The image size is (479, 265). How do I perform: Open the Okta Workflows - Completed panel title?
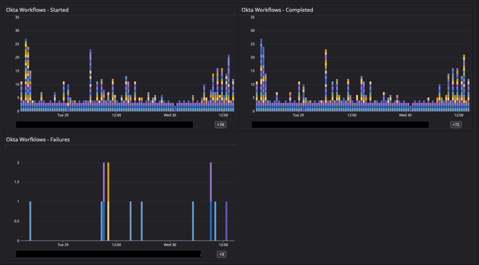coord(277,10)
